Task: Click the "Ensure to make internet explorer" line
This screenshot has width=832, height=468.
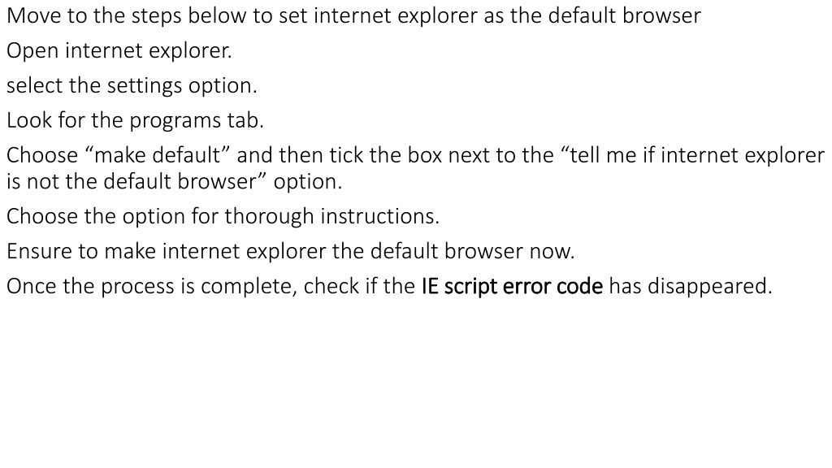Action: pos(291,251)
